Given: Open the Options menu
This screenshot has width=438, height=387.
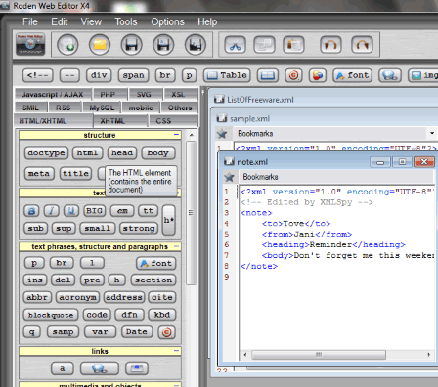Looking at the screenshot, I should coord(167,21).
